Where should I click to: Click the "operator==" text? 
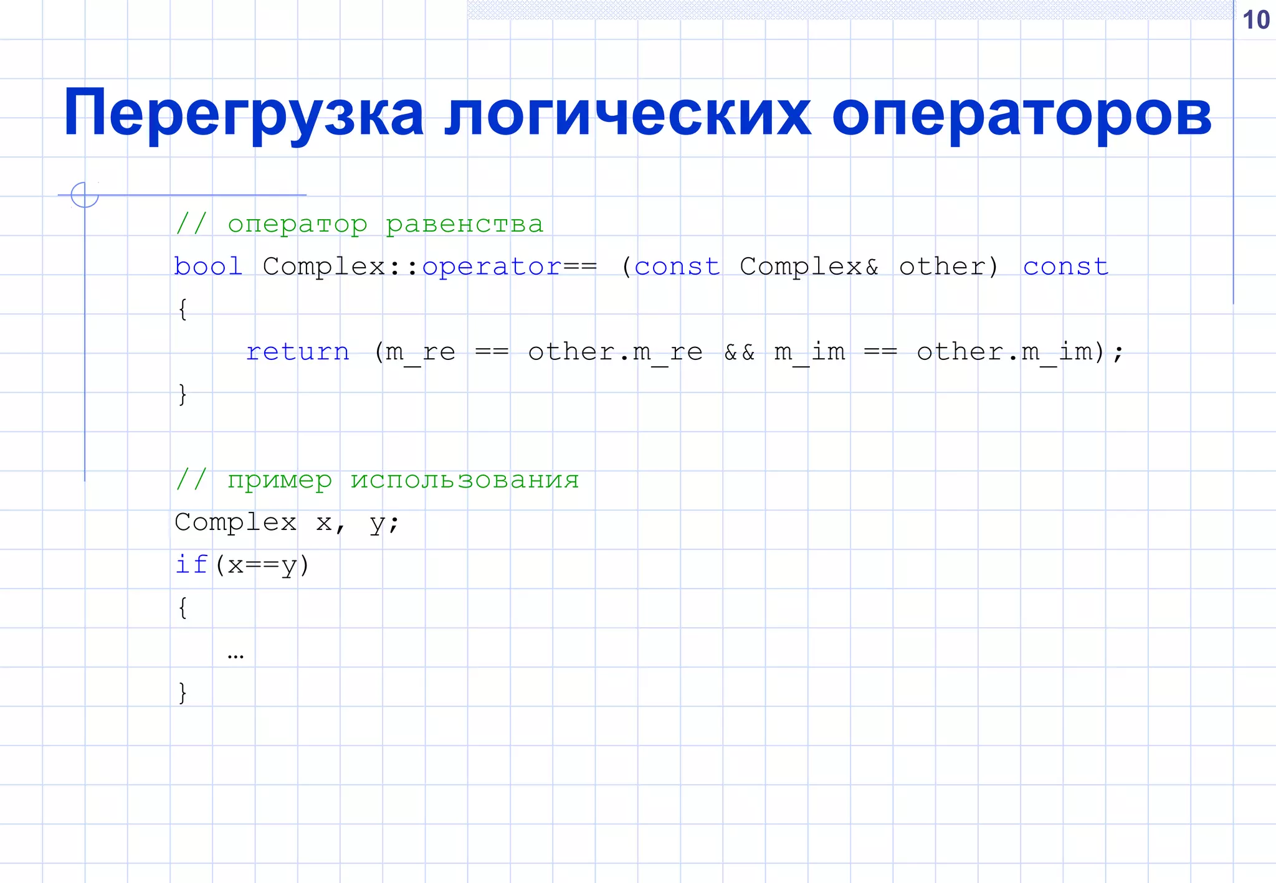coord(510,267)
